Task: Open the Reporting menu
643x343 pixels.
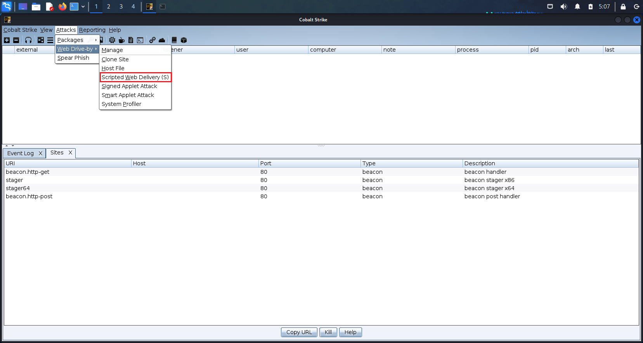Action: (92, 30)
